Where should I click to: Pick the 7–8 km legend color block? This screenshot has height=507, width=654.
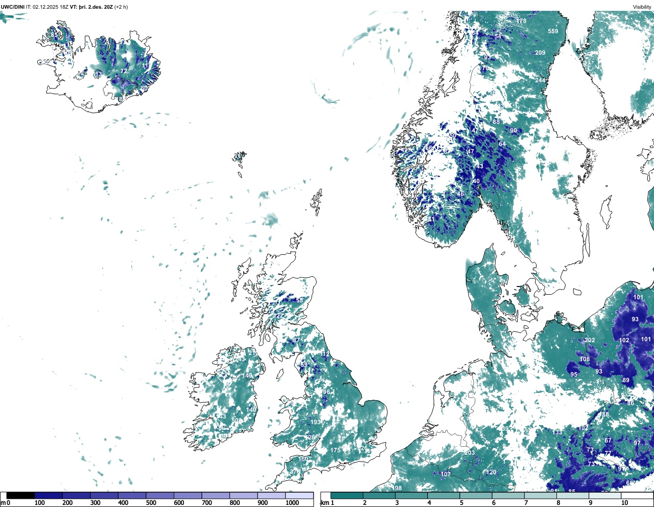pyautogui.click(x=540, y=496)
